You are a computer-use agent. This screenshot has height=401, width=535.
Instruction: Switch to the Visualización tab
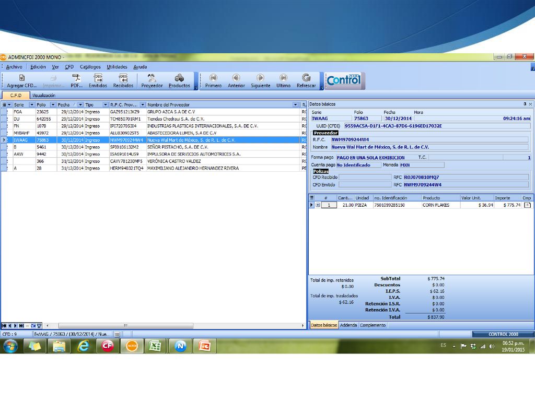point(44,96)
